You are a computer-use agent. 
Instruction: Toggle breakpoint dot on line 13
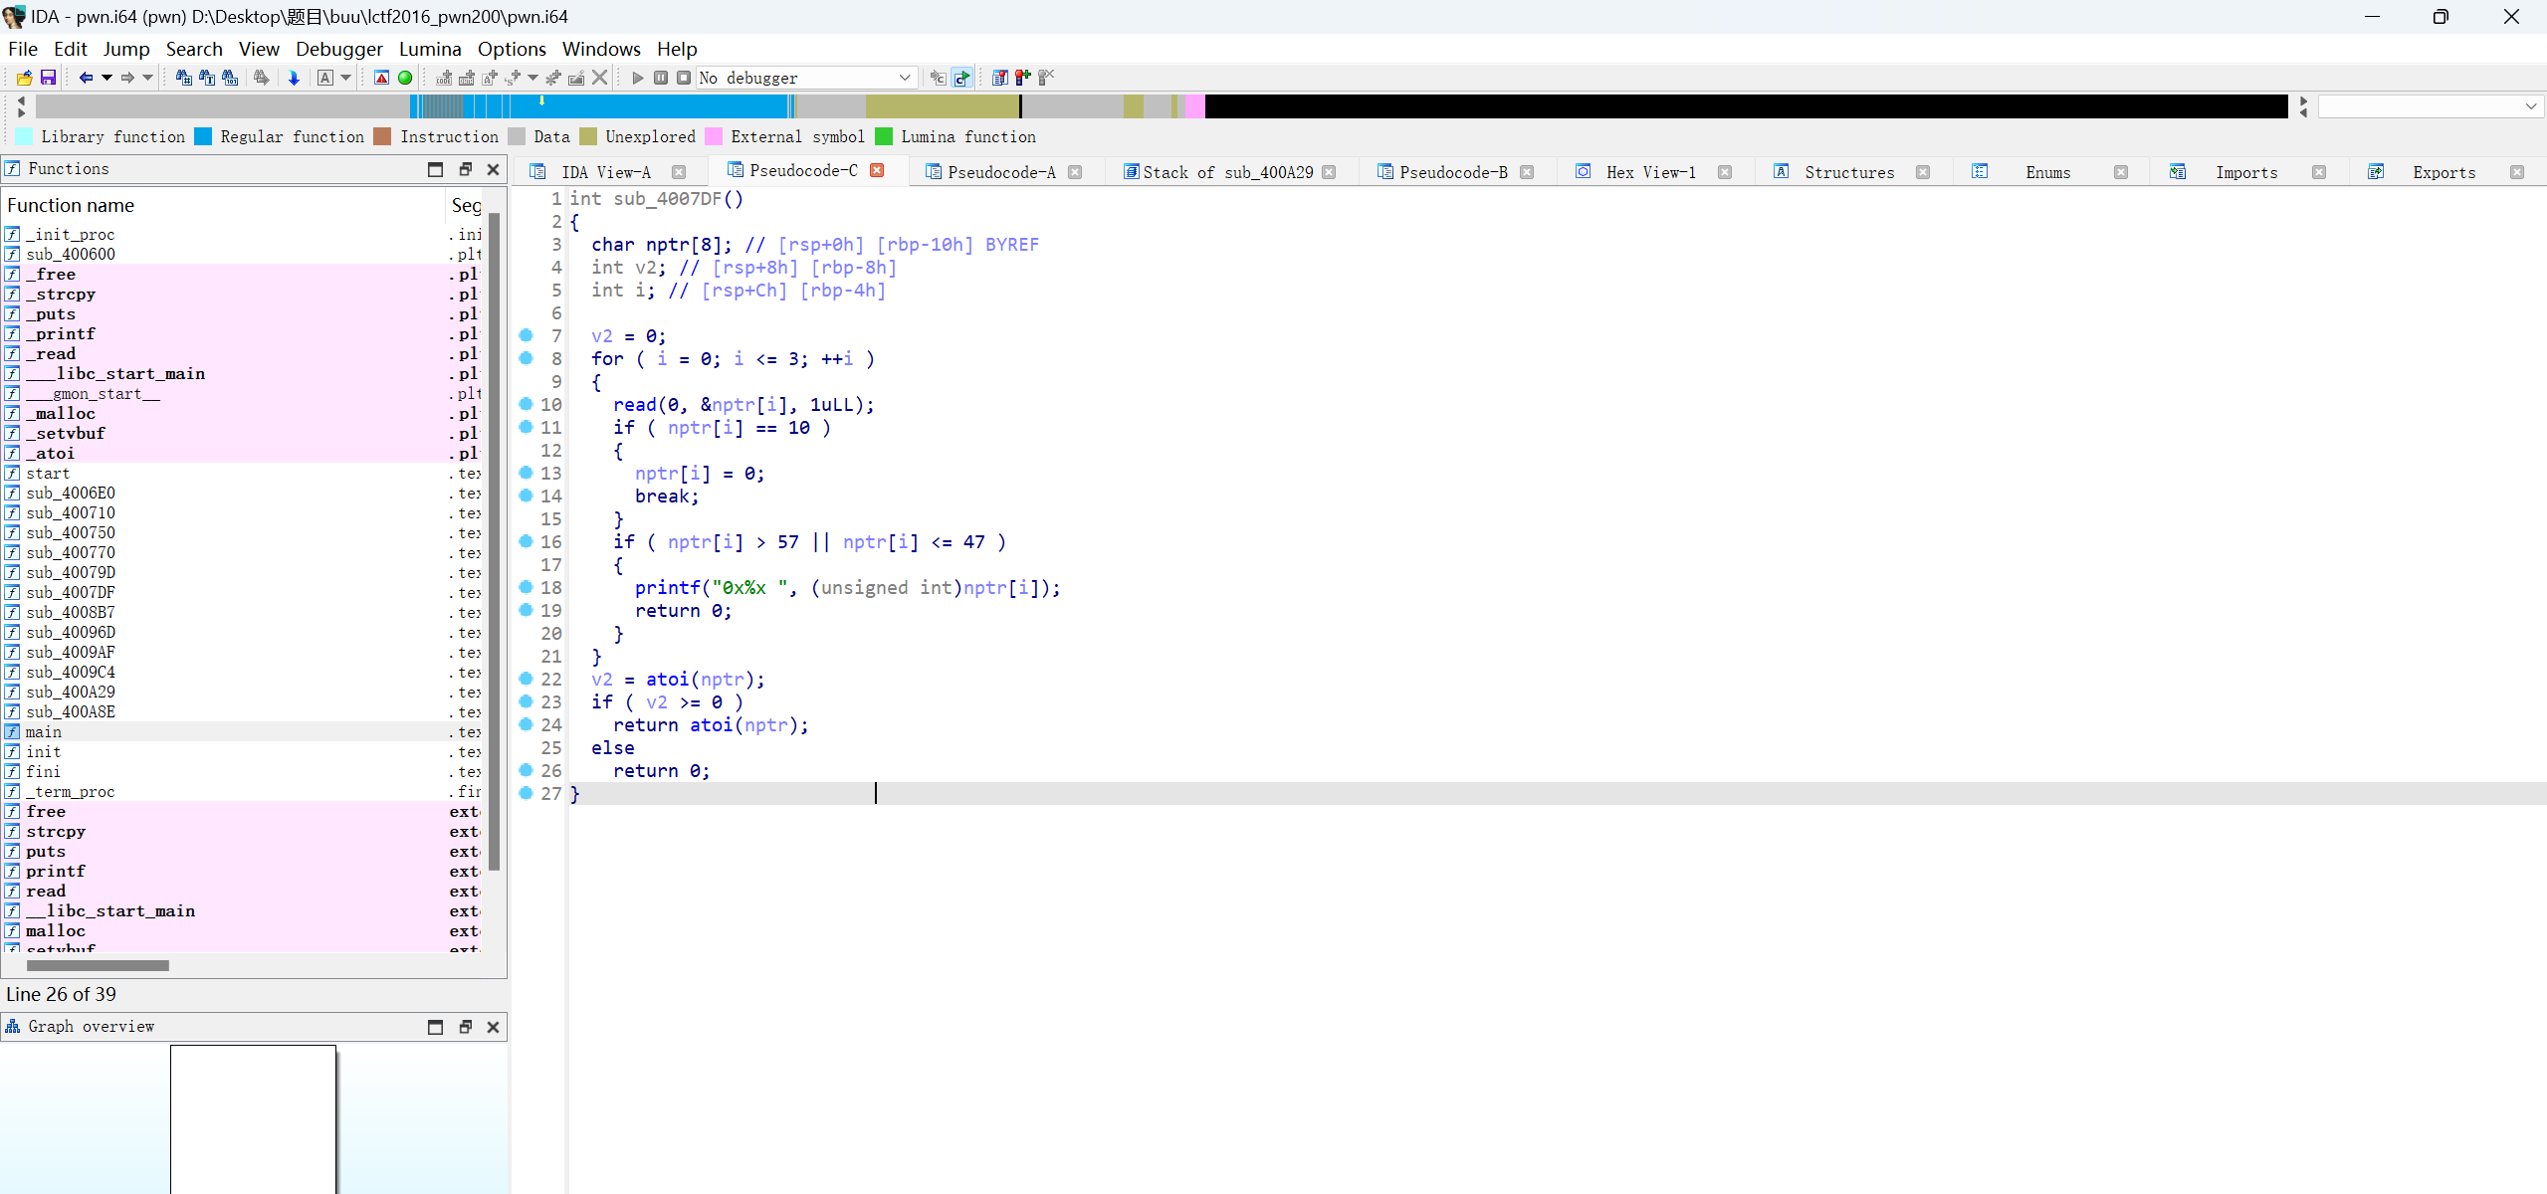(526, 473)
